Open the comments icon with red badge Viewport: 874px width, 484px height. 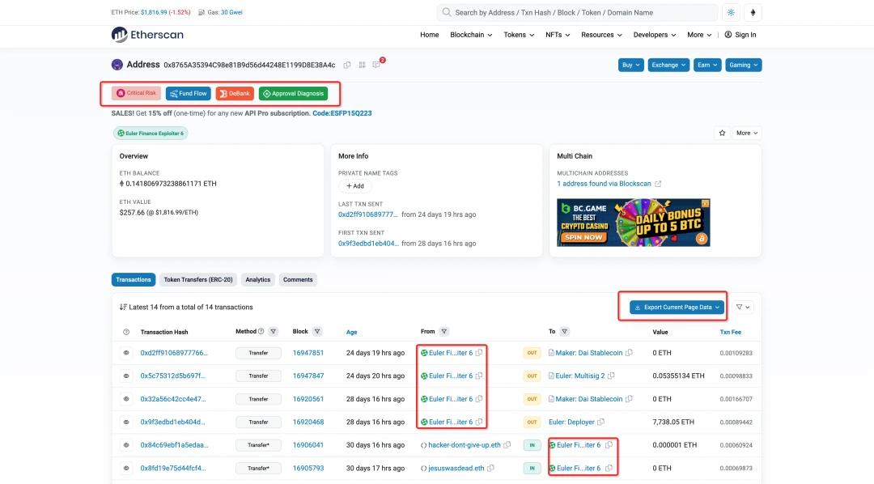pyautogui.click(x=376, y=65)
